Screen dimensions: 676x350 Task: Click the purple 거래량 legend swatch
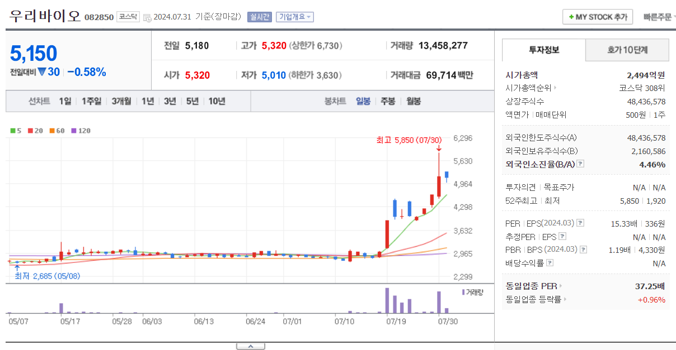click(x=463, y=292)
